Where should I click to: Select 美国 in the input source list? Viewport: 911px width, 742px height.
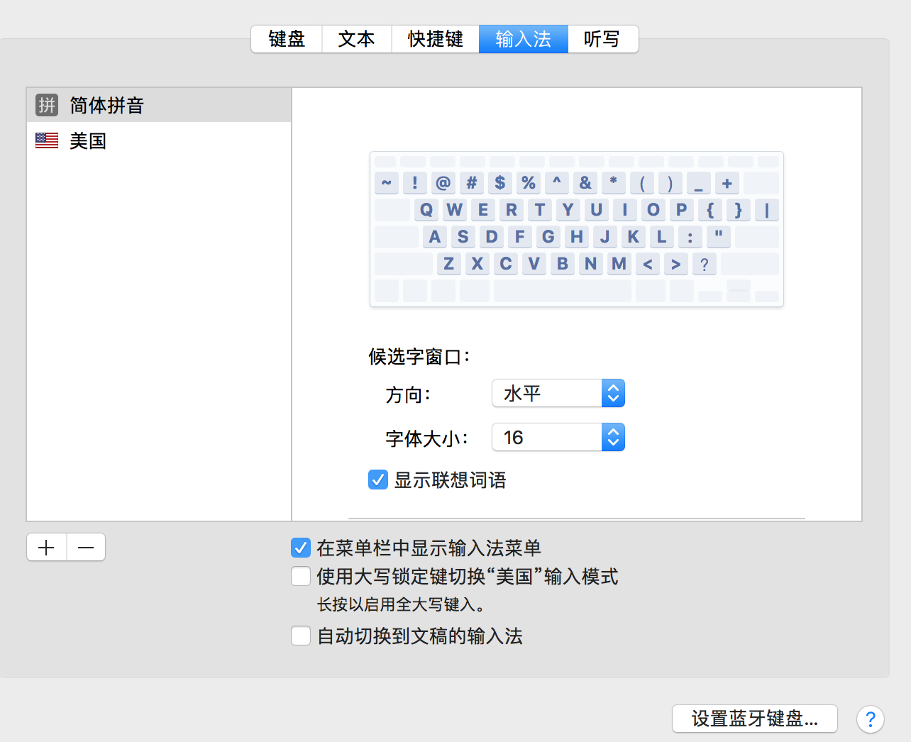[88, 140]
